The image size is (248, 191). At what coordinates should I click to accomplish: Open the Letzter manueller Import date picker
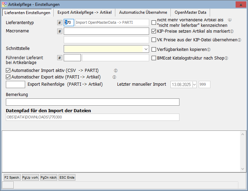(x=194, y=84)
